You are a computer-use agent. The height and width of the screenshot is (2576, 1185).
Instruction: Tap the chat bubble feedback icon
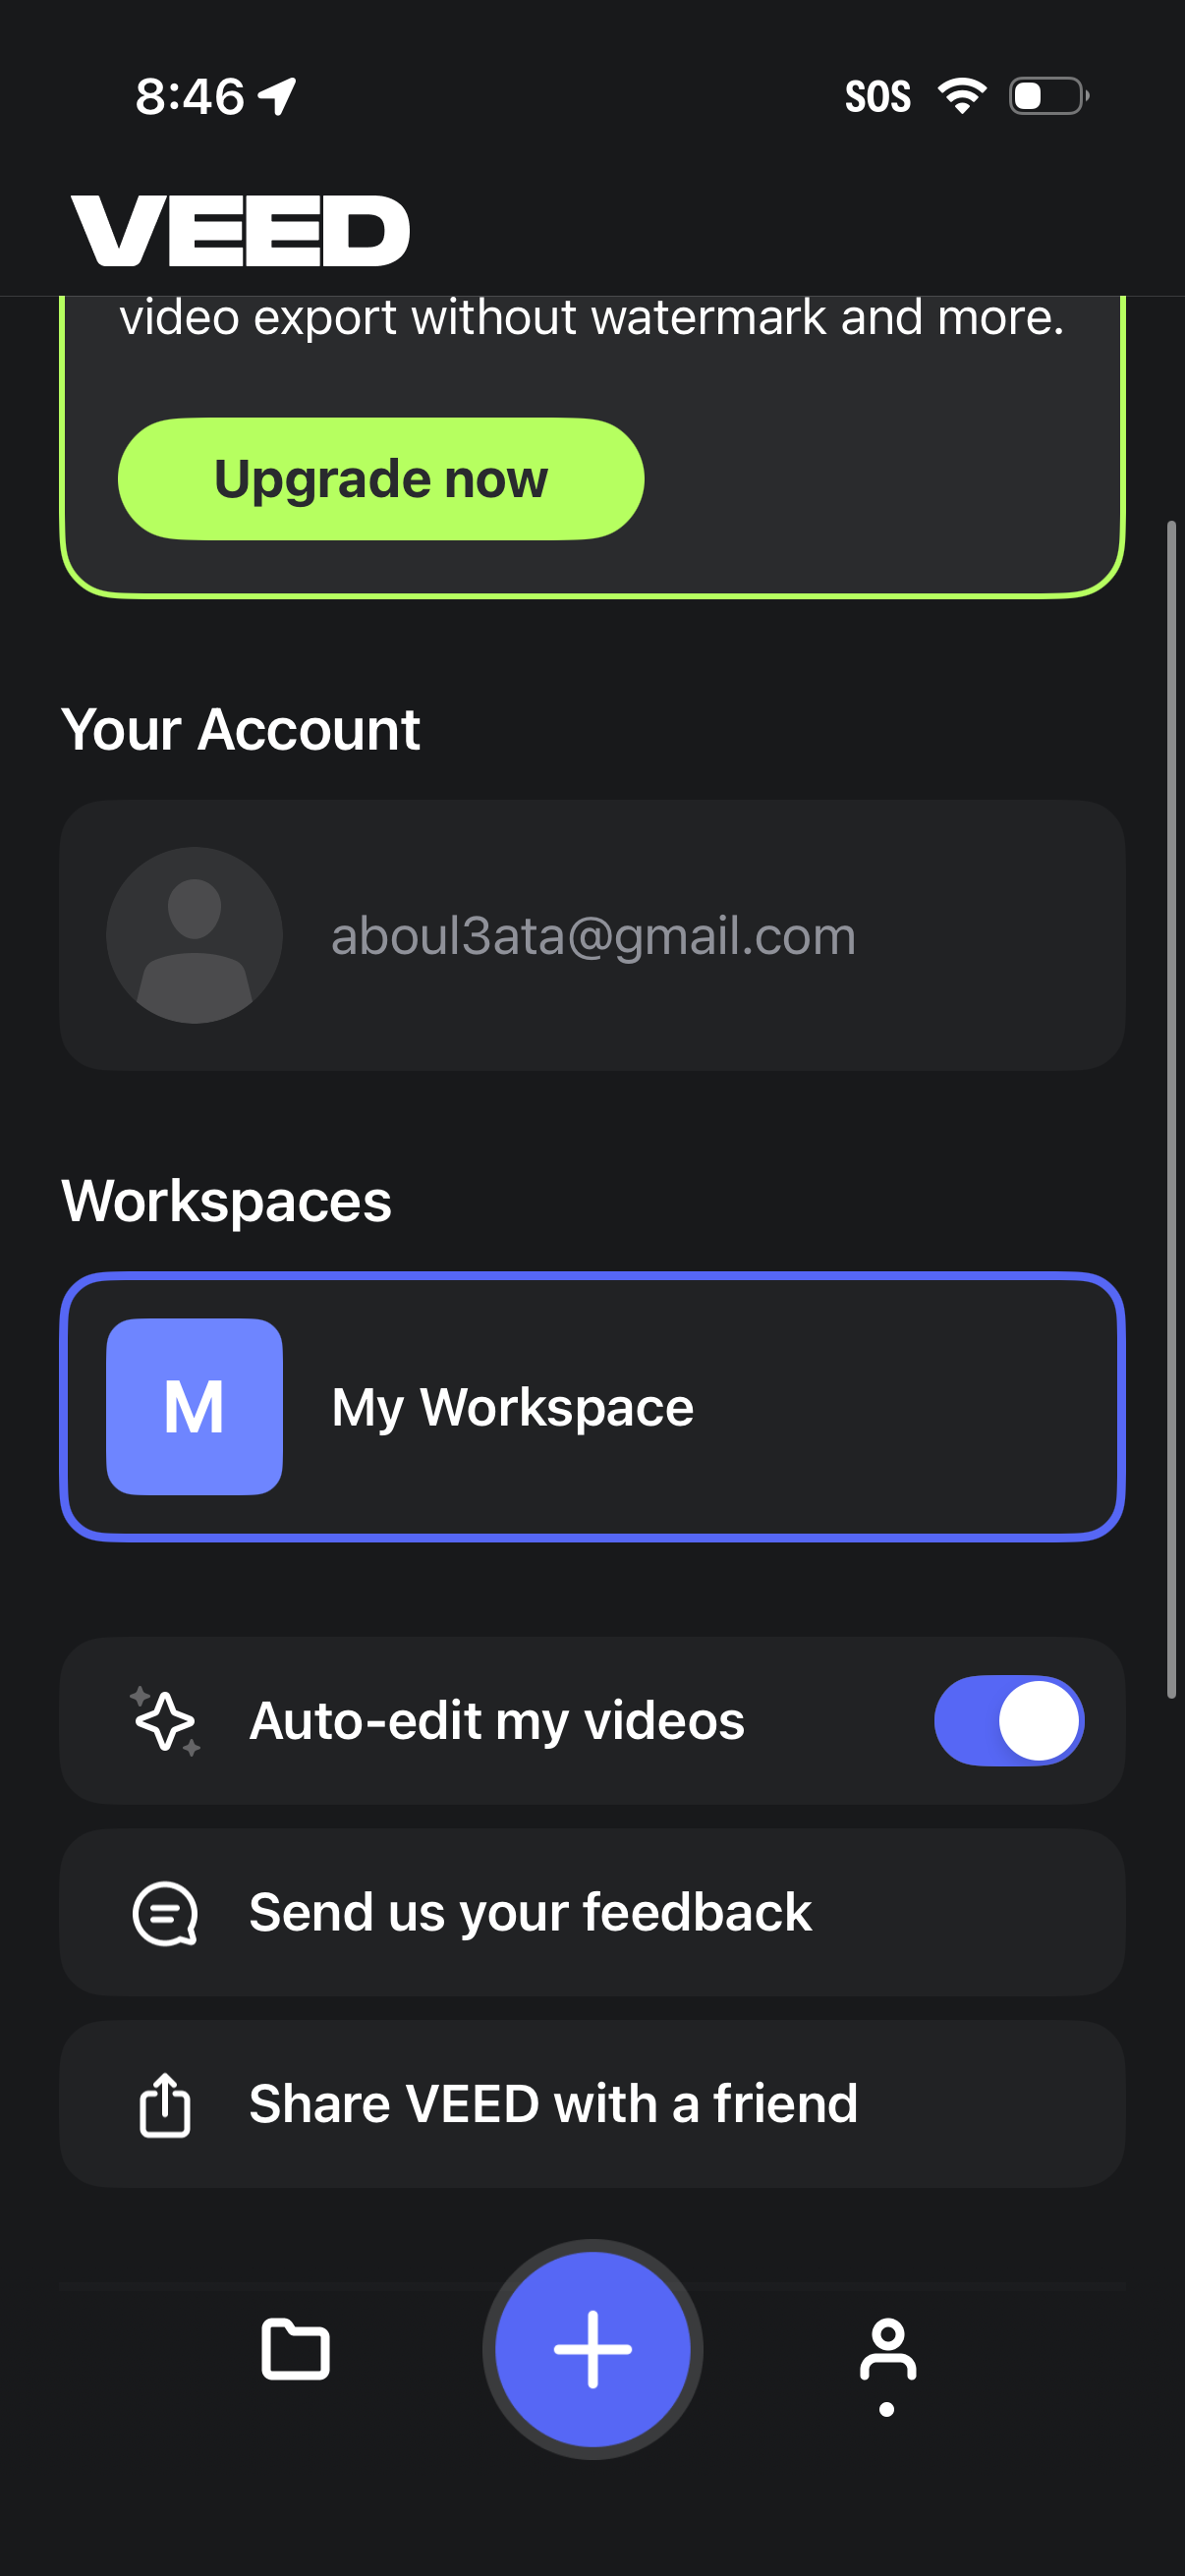(x=165, y=1913)
